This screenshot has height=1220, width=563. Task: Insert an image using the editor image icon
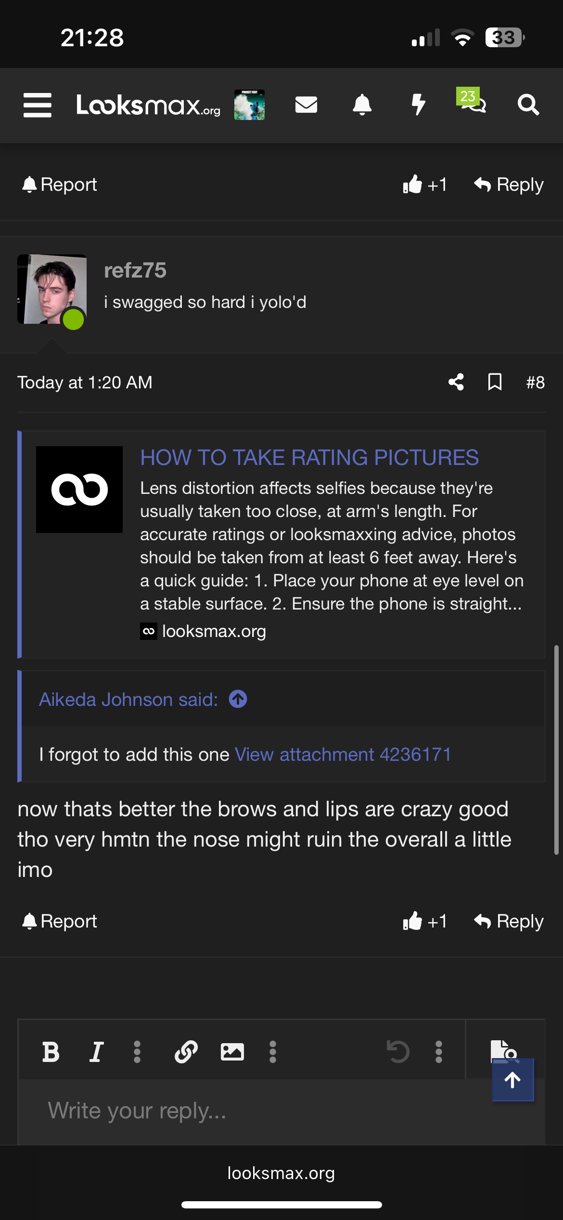[x=232, y=1052]
